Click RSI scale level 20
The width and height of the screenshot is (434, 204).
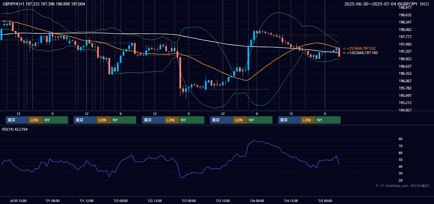401,180
